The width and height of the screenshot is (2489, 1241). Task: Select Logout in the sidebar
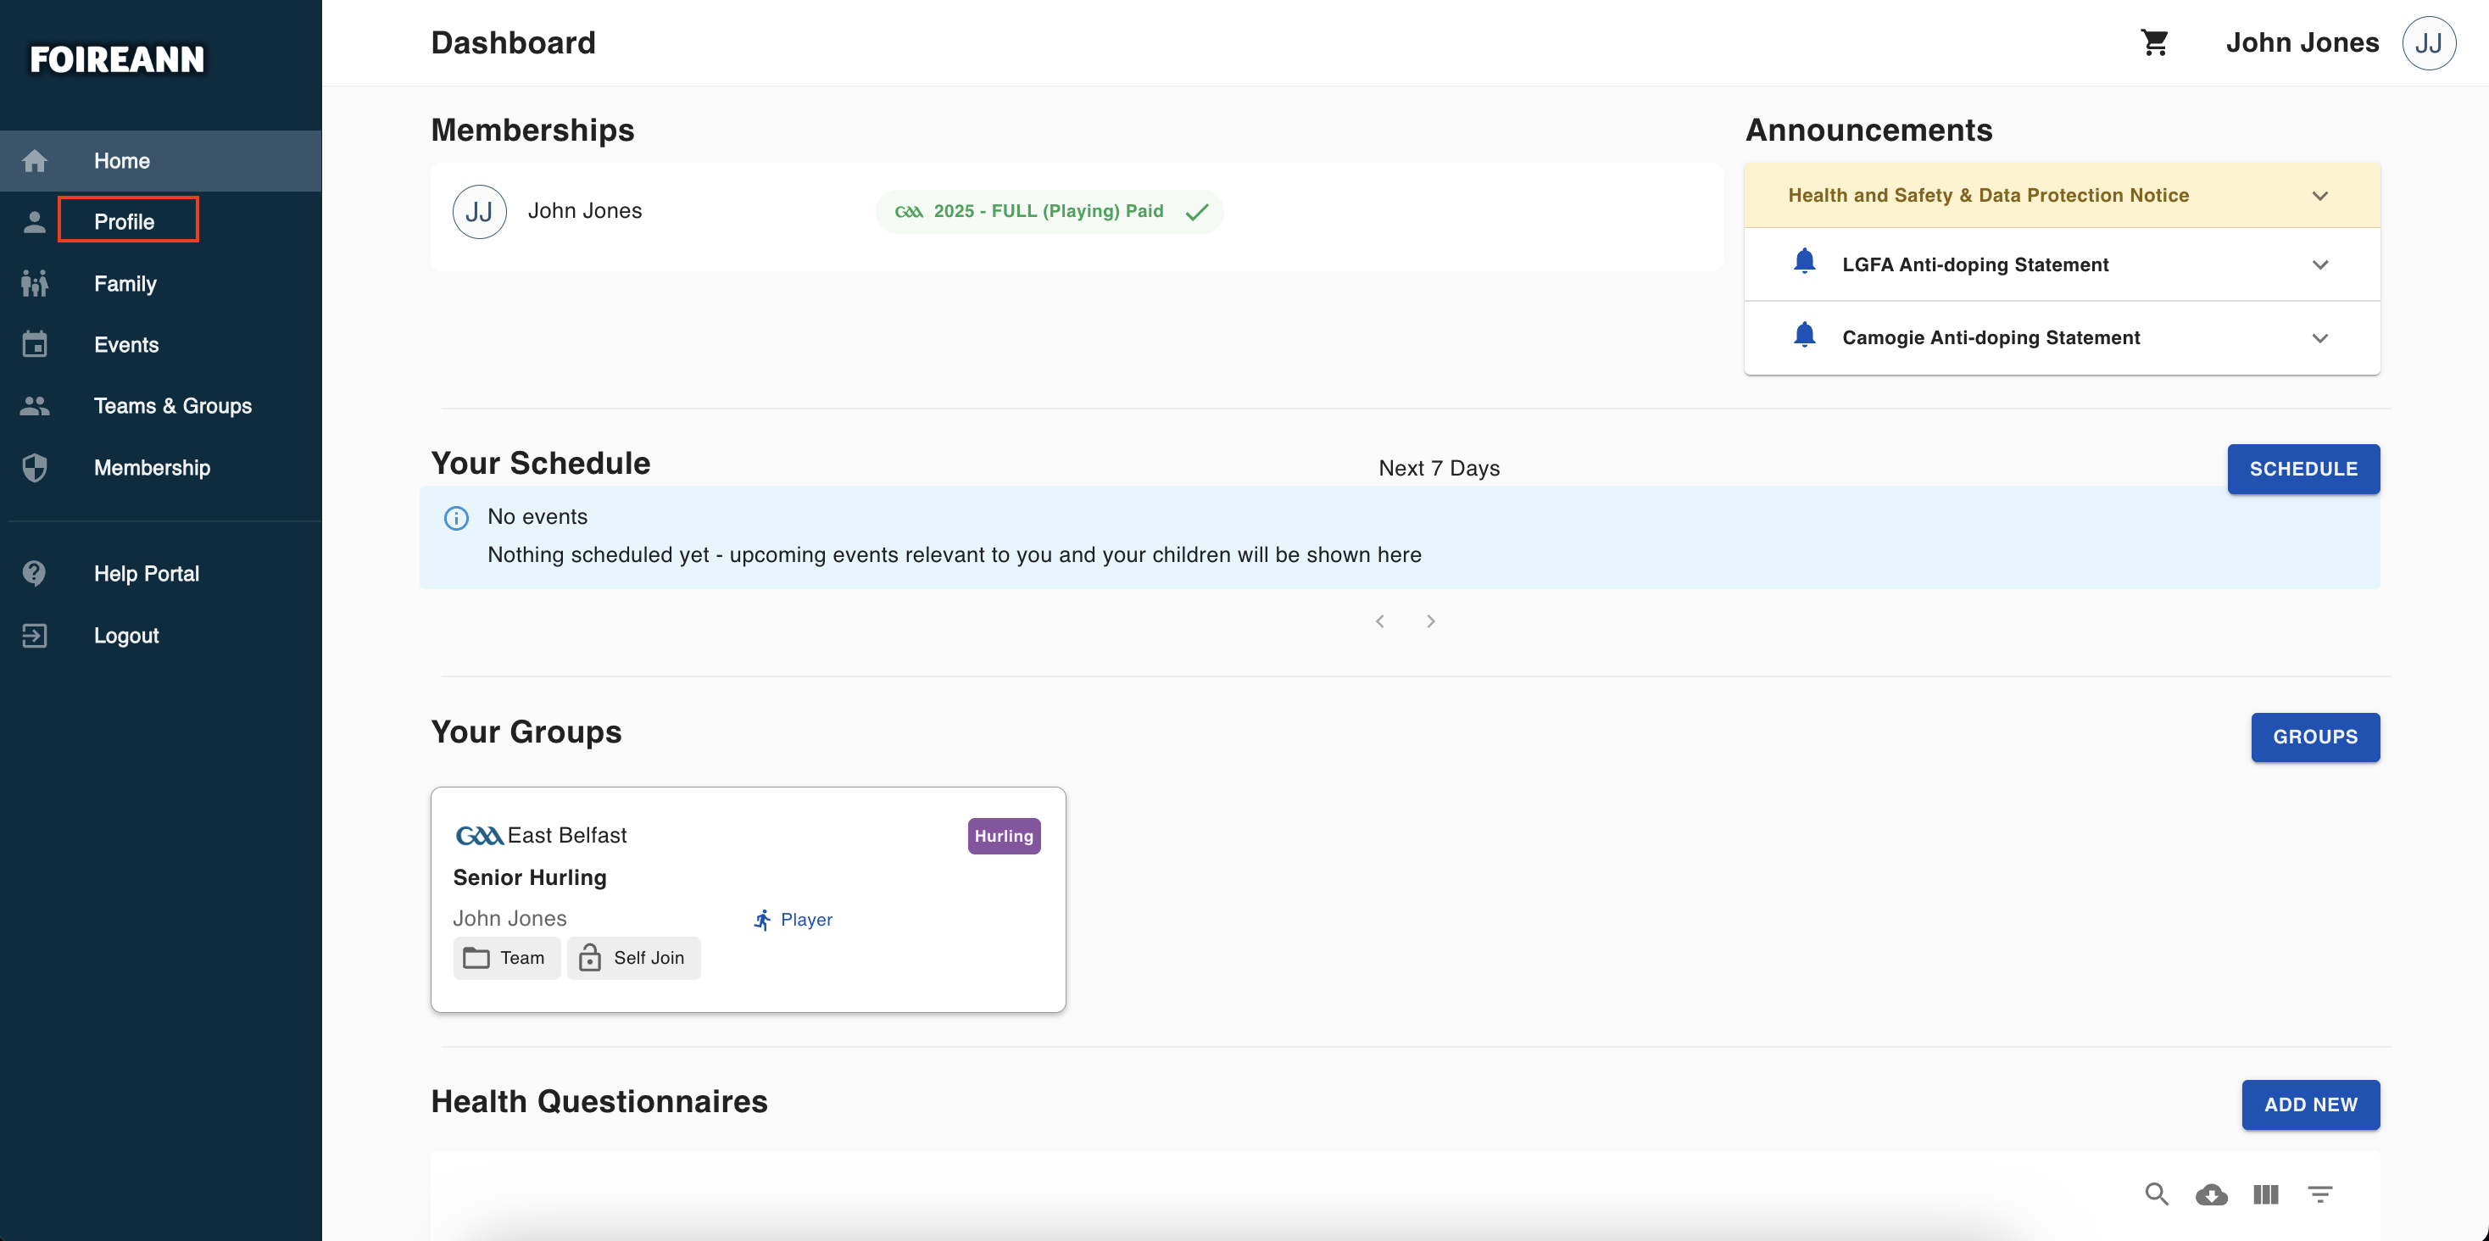(x=160, y=635)
